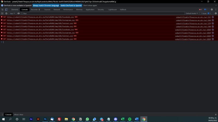
Task: Show the console sidebar
Action: (x=2, y=13)
